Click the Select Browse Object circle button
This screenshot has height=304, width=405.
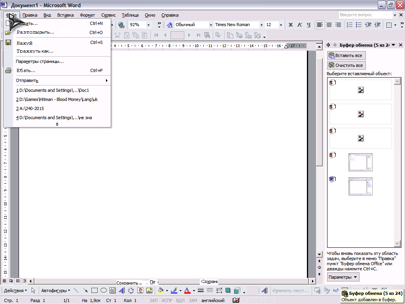point(320,268)
